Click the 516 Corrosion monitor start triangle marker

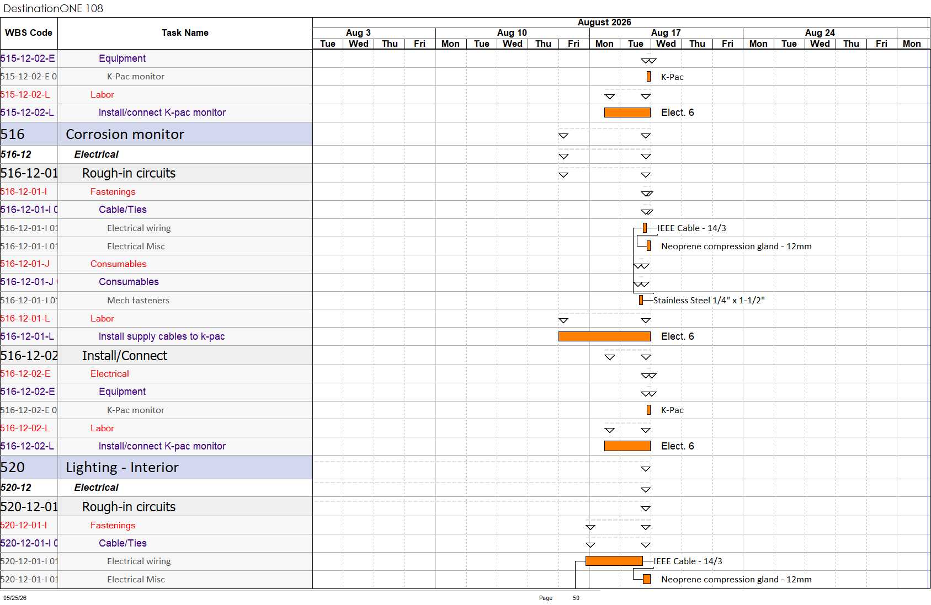coord(563,136)
